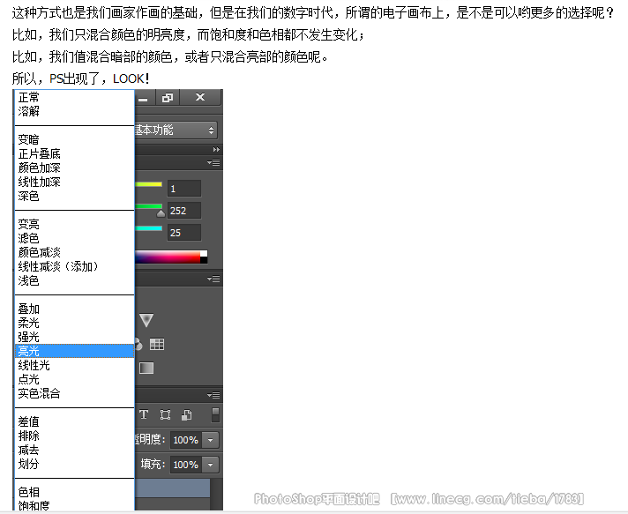Select 线性光 blend mode

[74, 366]
